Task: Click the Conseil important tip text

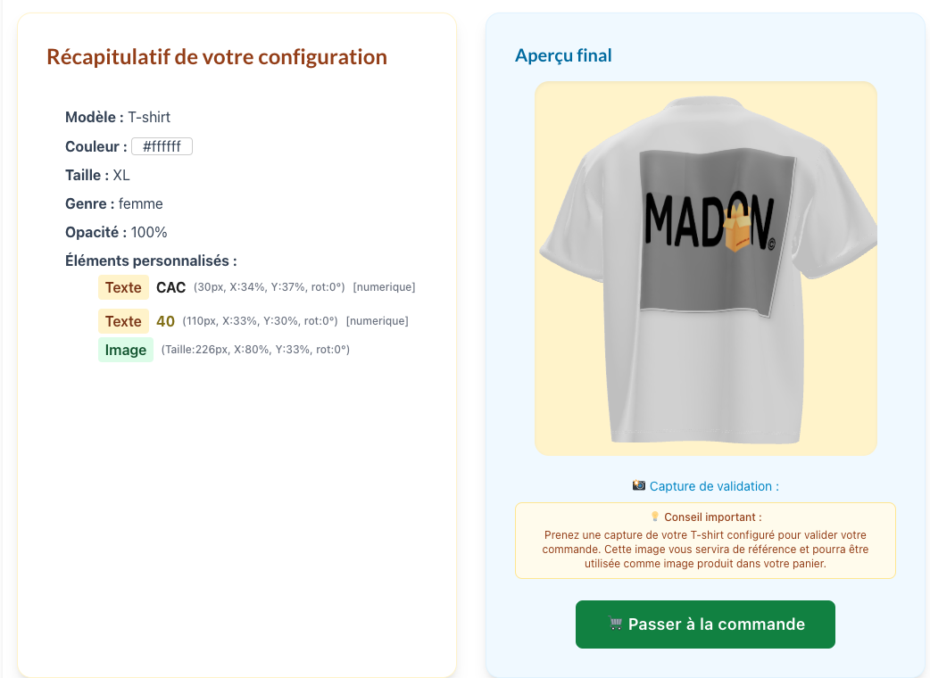Action: (705, 549)
